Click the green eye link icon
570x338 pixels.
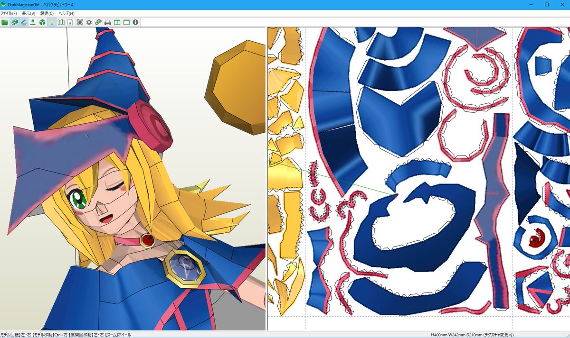[98, 22]
